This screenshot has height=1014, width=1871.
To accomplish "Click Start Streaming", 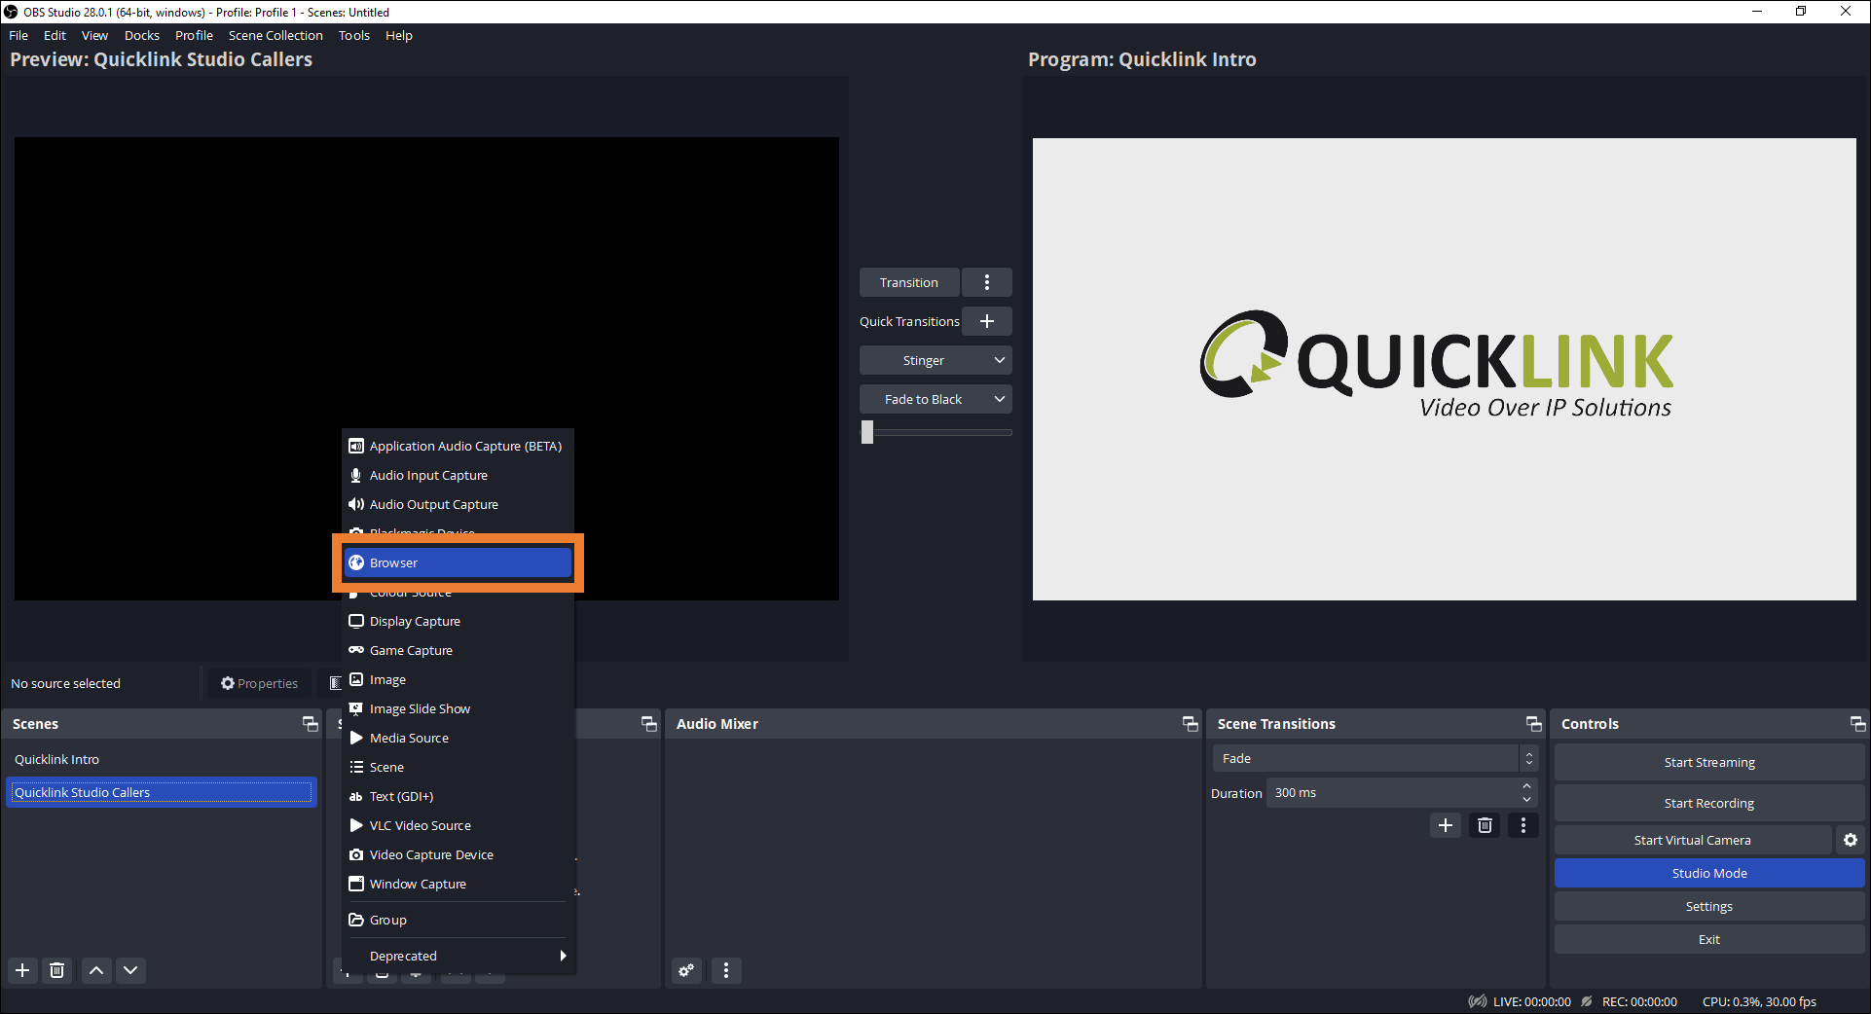I will (x=1709, y=762).
